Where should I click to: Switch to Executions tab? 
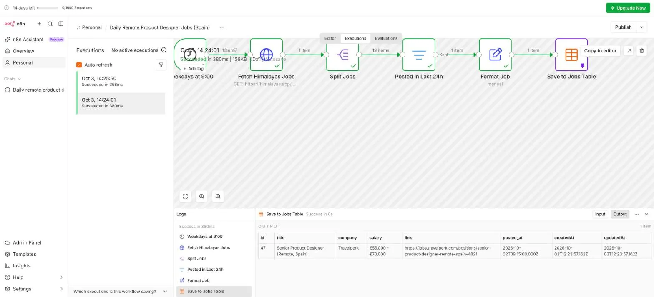[x=355, y=38]
